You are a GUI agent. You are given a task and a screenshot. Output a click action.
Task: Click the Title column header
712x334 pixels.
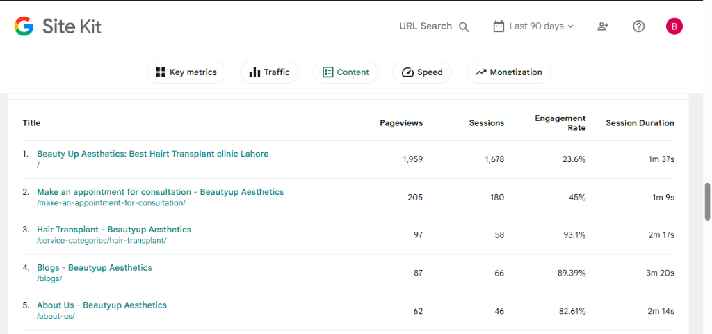click(x=31, y=122)
